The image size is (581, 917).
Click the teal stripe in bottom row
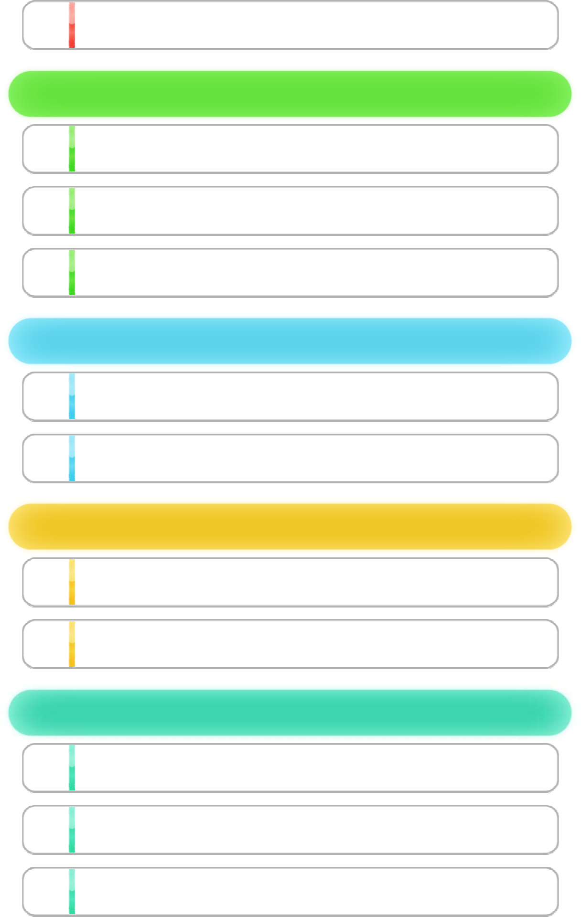72,891
